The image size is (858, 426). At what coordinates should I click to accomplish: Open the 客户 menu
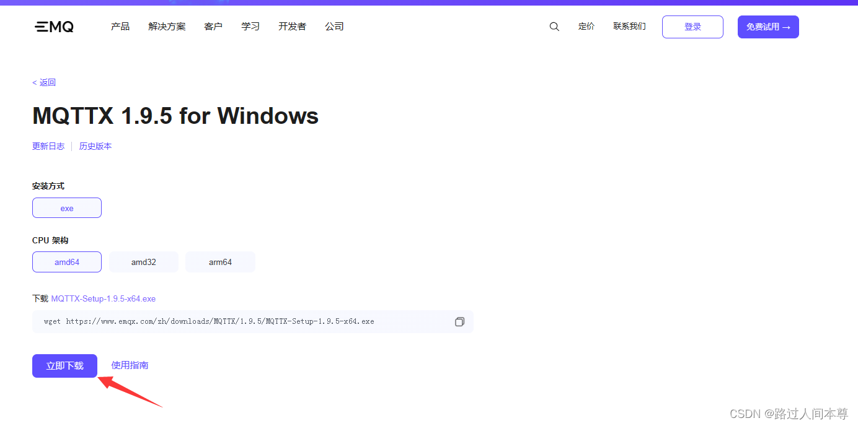[213, 27]
